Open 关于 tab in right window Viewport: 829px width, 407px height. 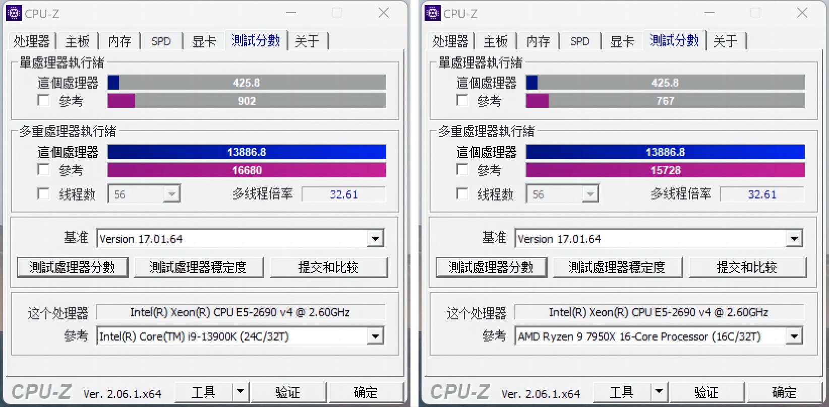(x=726, y=41)
